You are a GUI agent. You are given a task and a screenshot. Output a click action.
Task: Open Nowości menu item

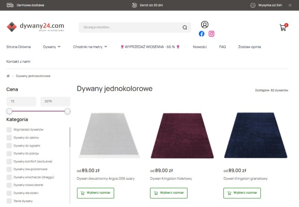point(200,47)
